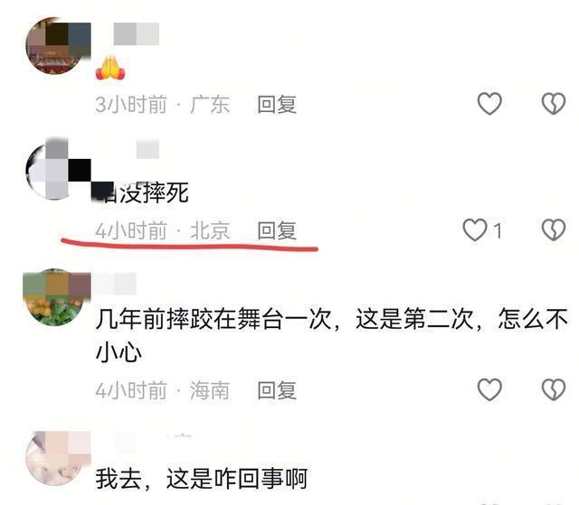Tap the blurred username of first commenter
This screenshot has width=579, height=505.
coord(137,34)
